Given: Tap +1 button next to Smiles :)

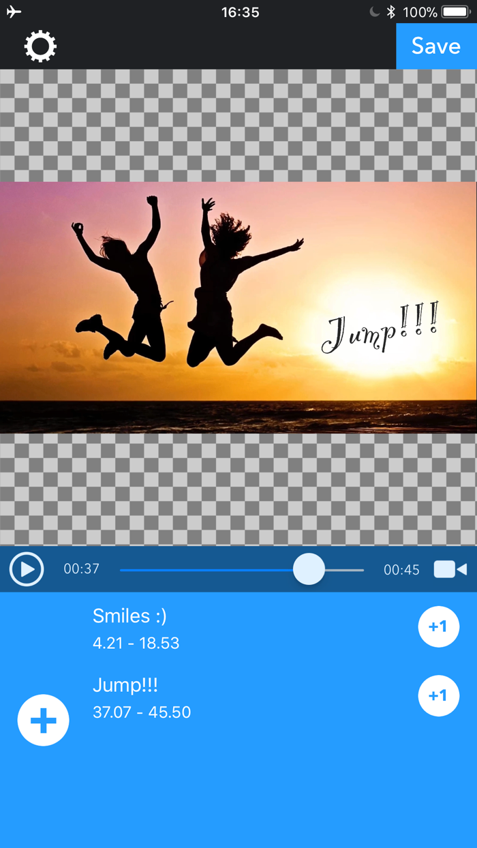Looking at the screenshot, I should coord(438,626).
